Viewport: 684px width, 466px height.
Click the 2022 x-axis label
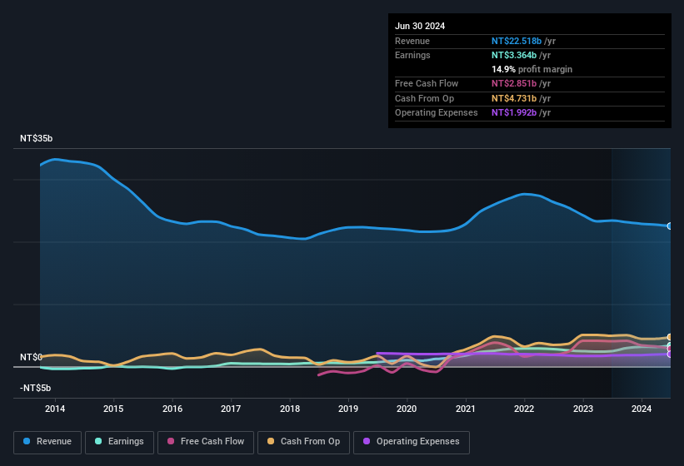click(524, 409)
